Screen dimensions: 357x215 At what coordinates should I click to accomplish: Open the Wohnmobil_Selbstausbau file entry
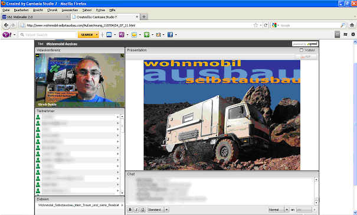79,205
